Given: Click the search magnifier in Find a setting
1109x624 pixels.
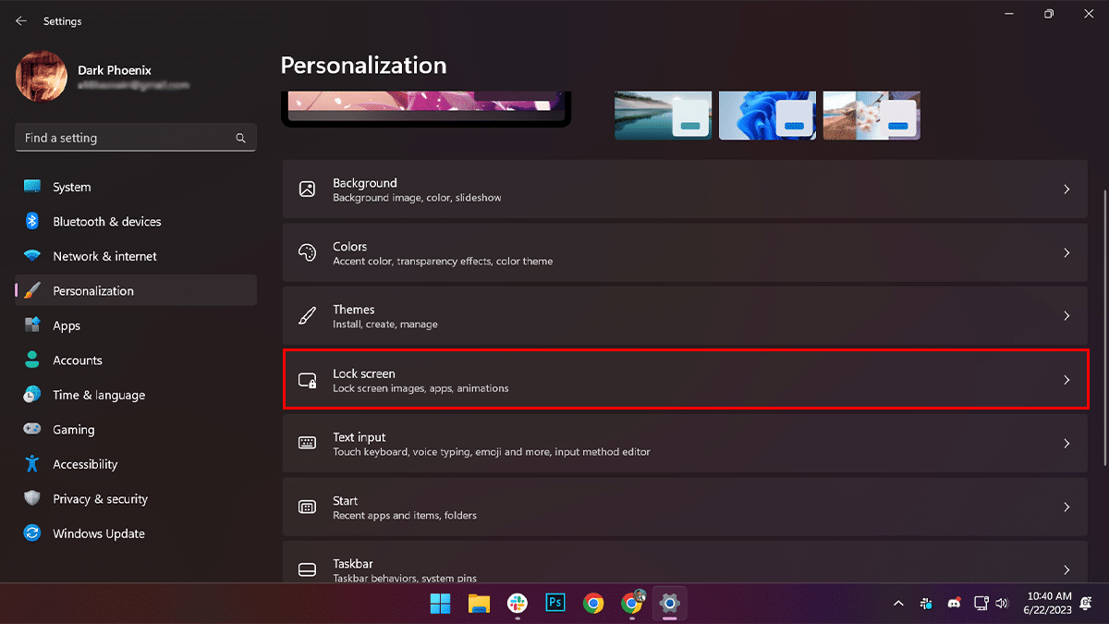Looking at the screenshot, I should point(240,138).
